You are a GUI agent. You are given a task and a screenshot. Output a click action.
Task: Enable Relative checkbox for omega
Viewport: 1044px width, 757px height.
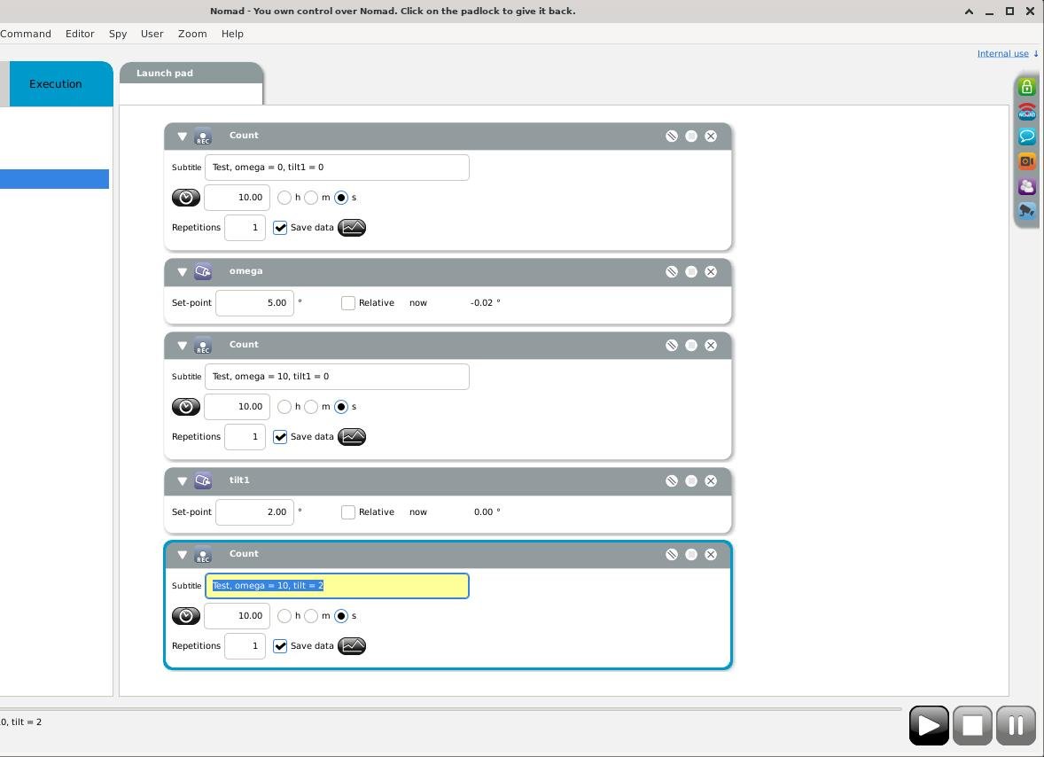click(348, 303)
